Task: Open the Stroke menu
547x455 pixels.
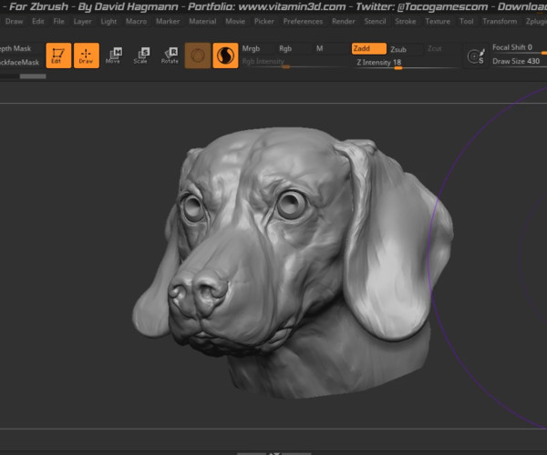Action: pos(406,21)
